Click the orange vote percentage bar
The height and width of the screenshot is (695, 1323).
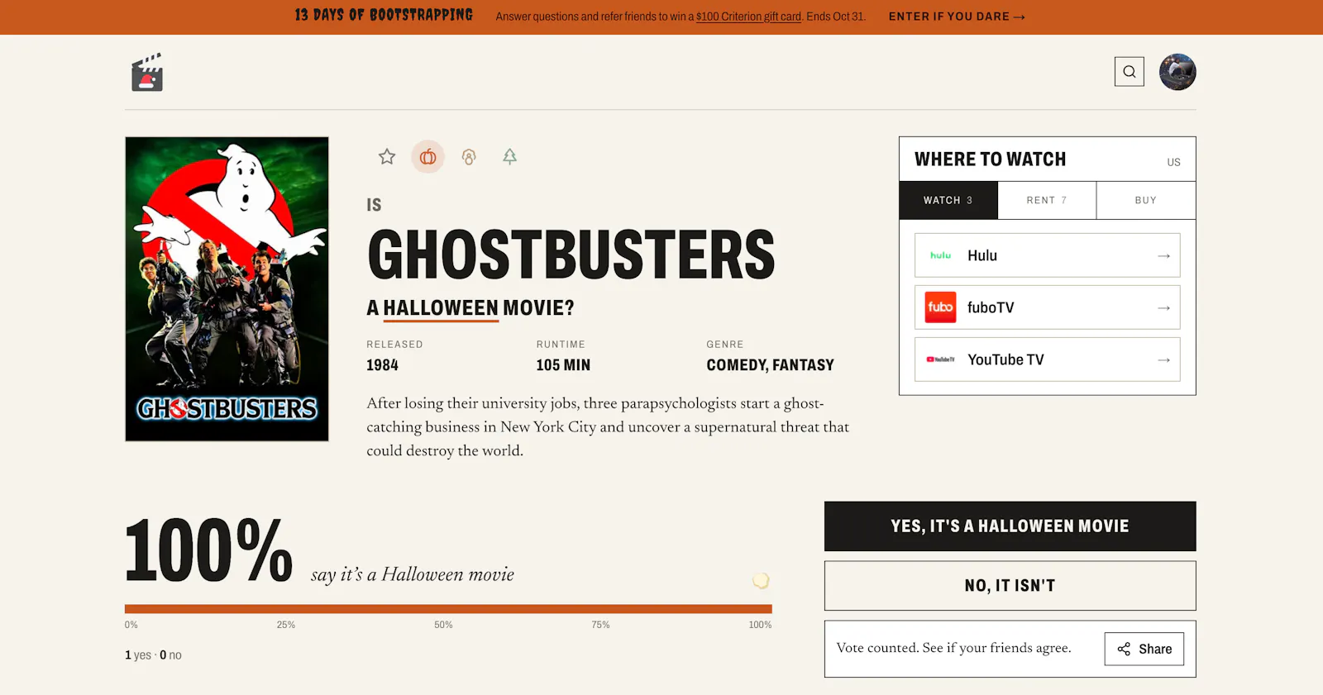point(448,609)
